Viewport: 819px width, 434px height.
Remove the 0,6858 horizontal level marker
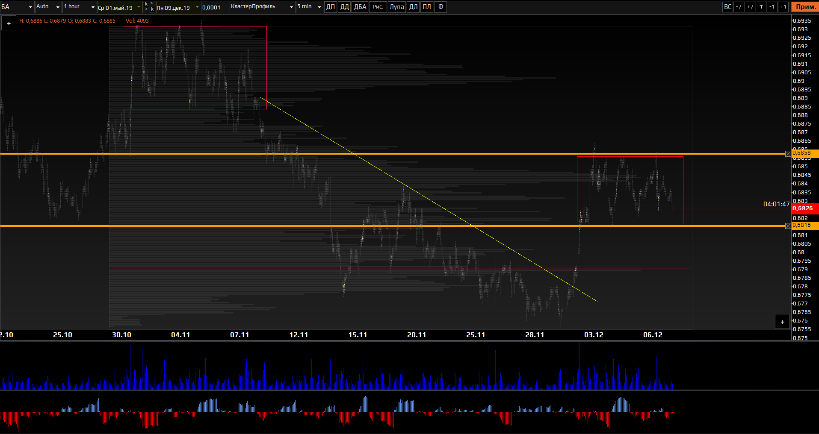point(788,154)
